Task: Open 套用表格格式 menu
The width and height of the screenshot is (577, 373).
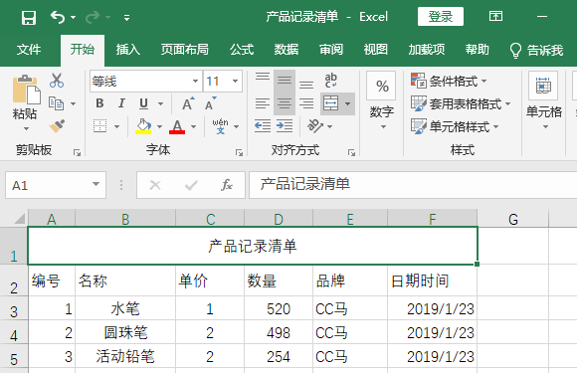Action: click(461, 103)
